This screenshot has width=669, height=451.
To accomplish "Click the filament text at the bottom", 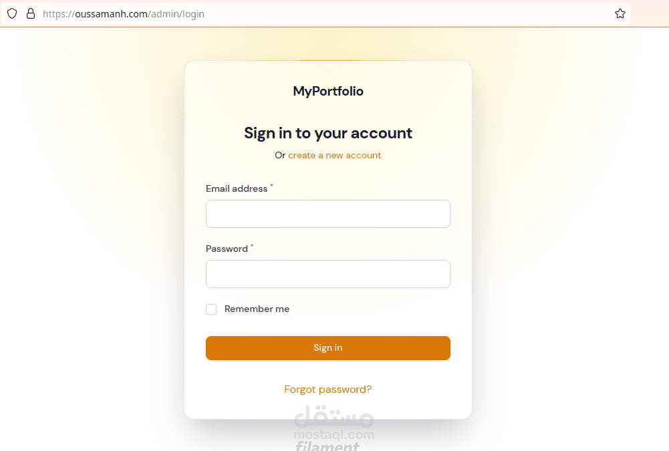I will [x=327, y=446].
